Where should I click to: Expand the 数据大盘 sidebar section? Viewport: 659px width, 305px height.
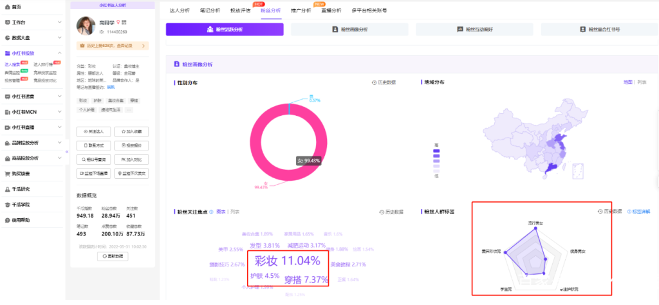(60, 38)
